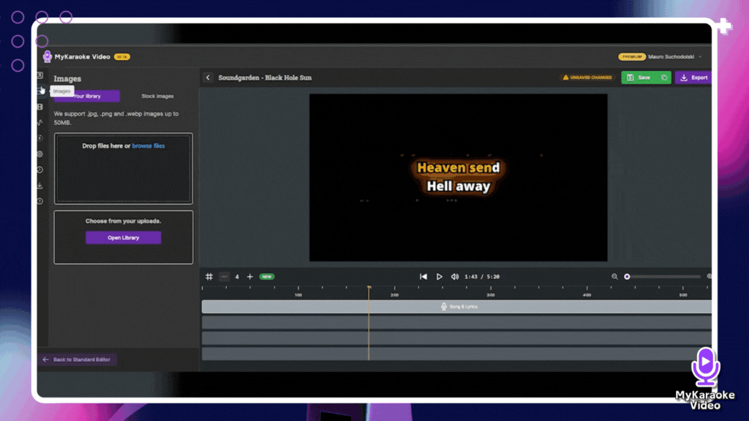Open the top sidebar panel icon above Images

[x=40, y=75]
